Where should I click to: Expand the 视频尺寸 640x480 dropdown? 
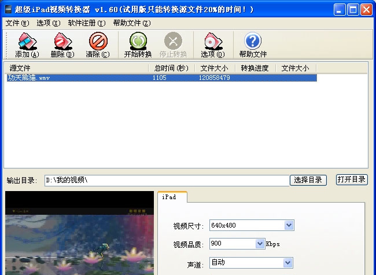[289, 225]
